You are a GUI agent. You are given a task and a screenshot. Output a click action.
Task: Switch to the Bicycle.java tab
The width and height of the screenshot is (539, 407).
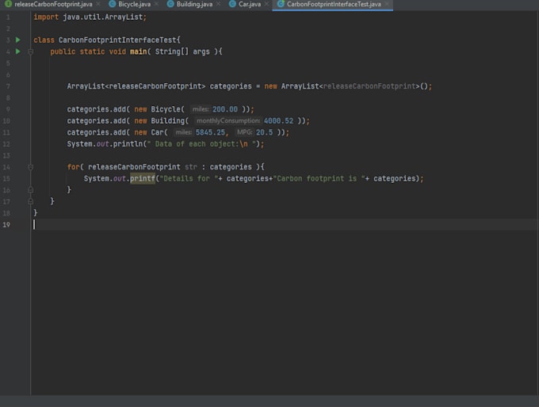click(134, 4)
